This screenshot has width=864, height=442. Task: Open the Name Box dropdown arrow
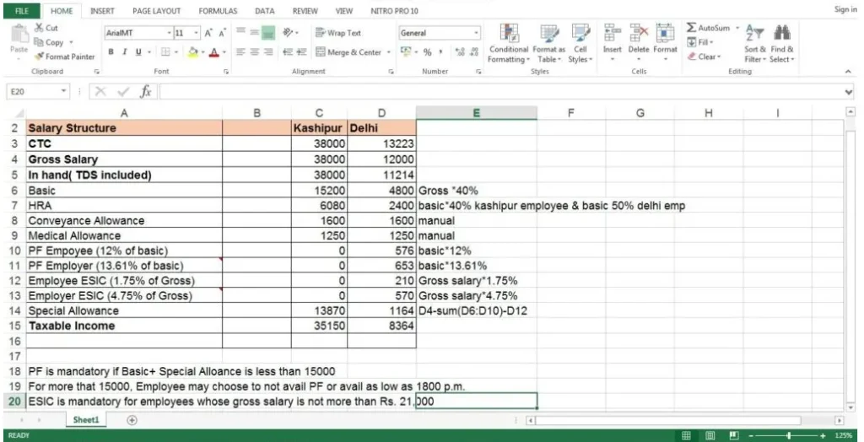pyautogui.click(x=64, y=91)
